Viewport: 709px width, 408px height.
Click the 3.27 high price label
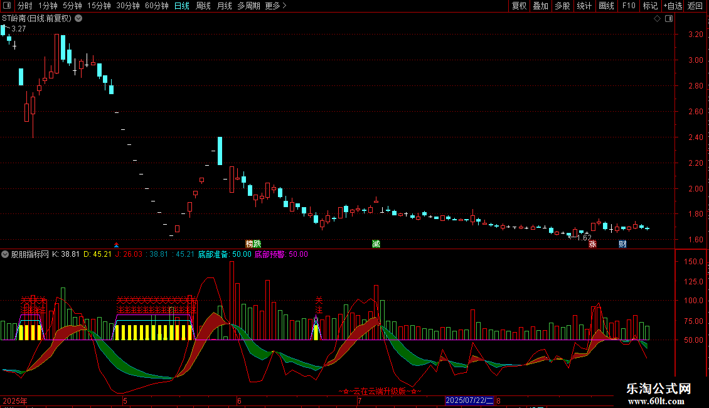pyautogui.click(x=19, y=29)
